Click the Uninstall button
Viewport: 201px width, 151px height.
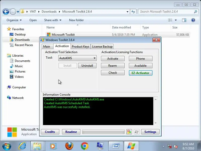point(87,66)
